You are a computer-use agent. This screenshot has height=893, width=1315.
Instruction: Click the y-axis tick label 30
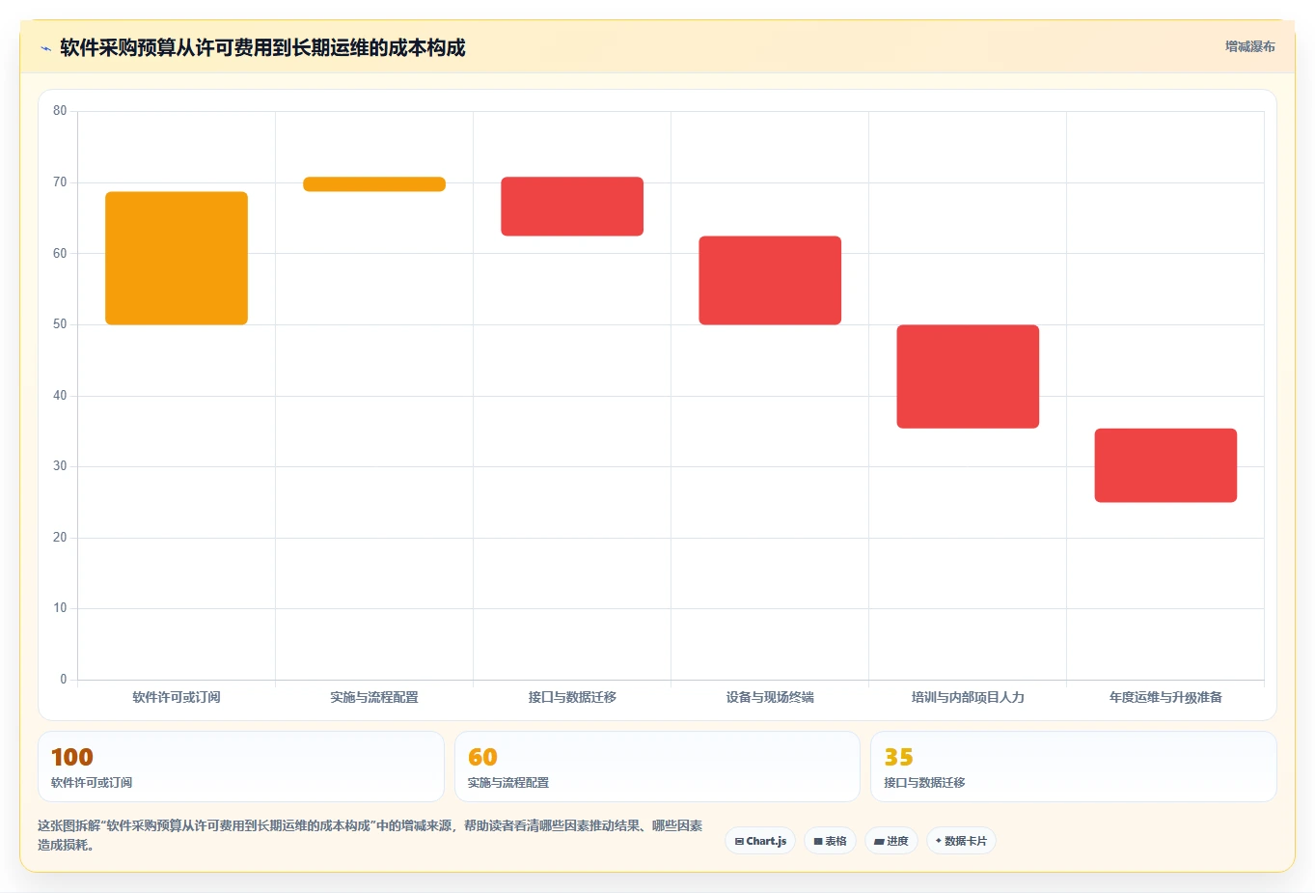[60, 466]
